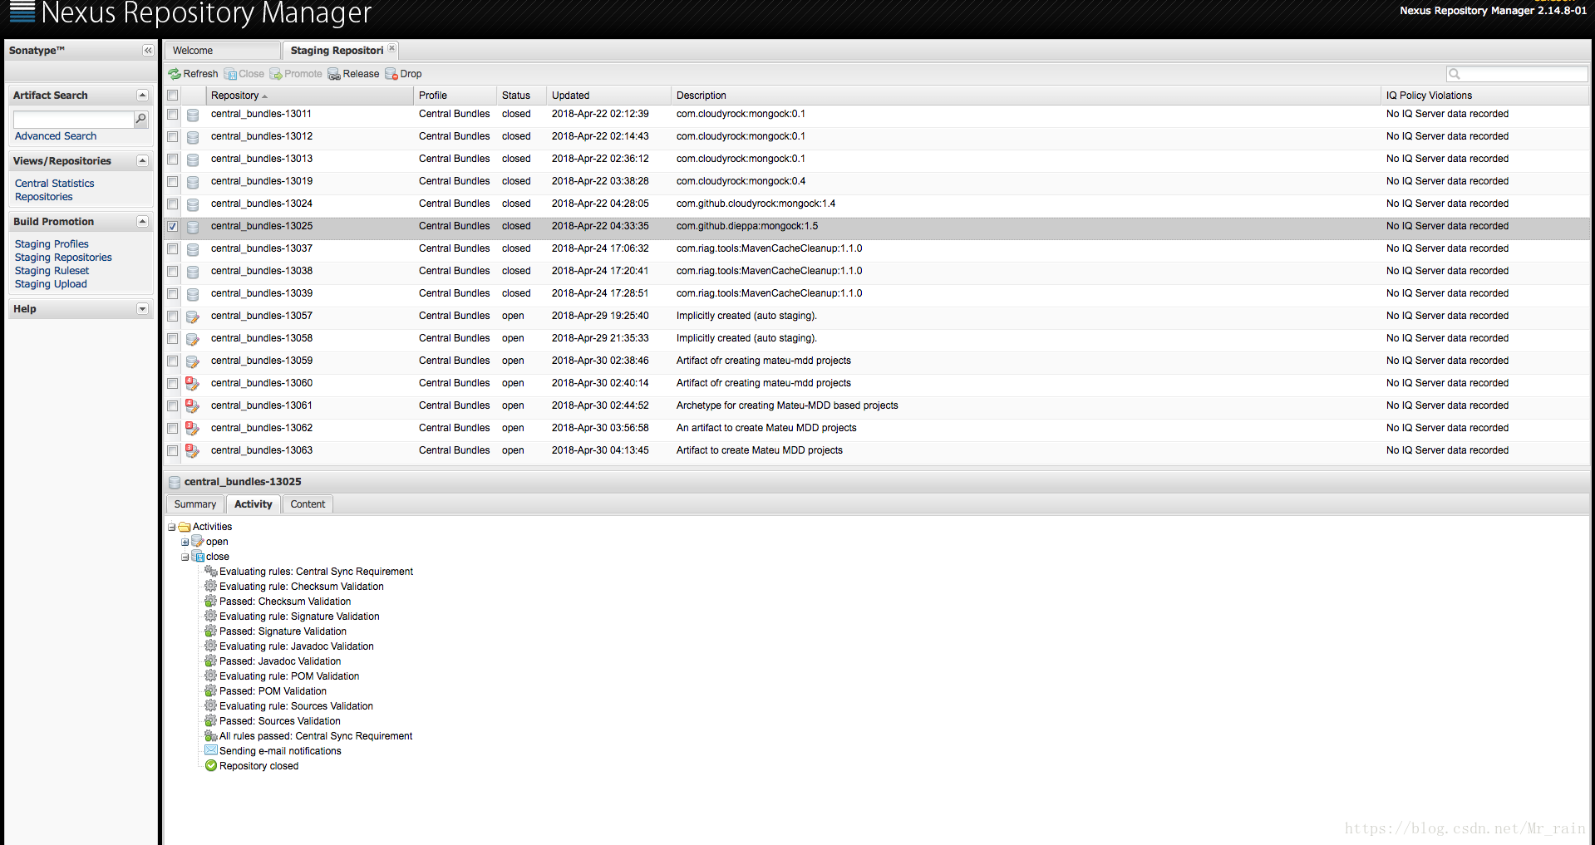The height and width of the screenshot is (845, 1595).
Task: Click the repository filter search field
Action: click(1524, 74)
